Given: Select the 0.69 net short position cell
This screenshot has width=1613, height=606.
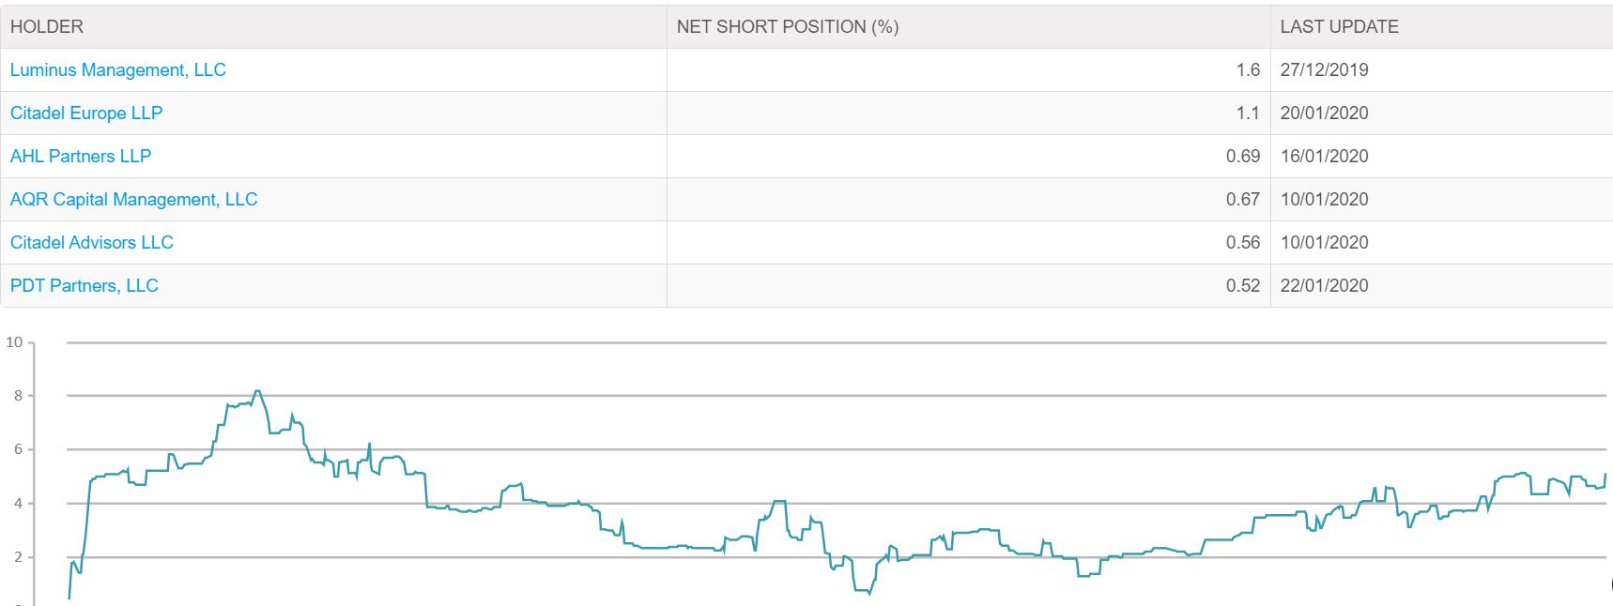Looking at the screenshot, I should [968, 157].
